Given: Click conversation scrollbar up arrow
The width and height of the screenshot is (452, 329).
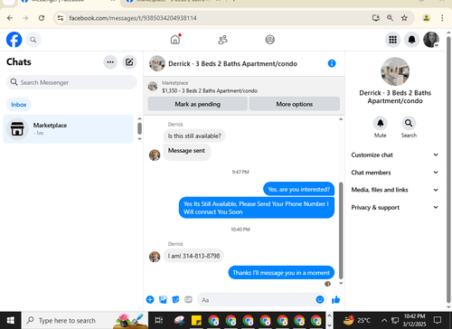Looking at the screenshot, I should coord(341,119).
